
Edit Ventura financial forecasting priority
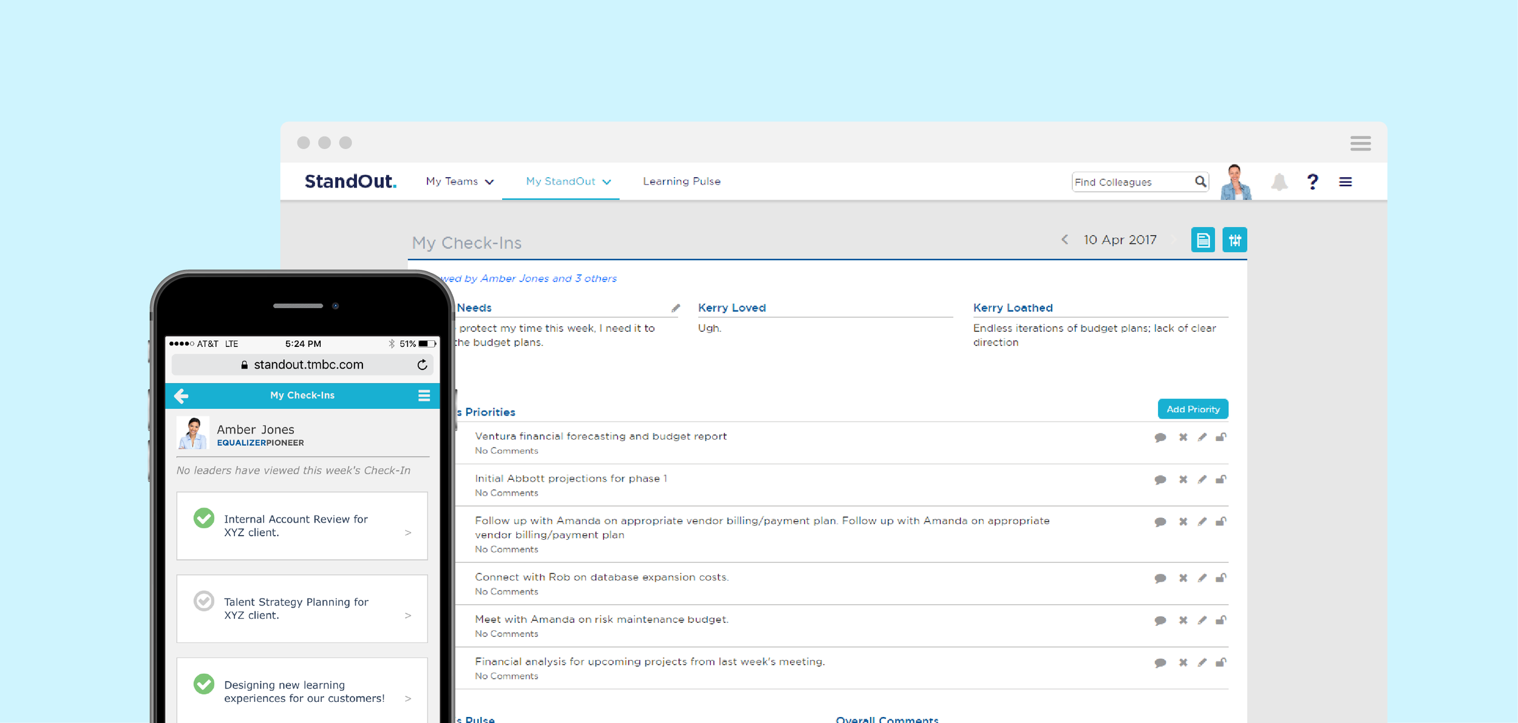1202,437
